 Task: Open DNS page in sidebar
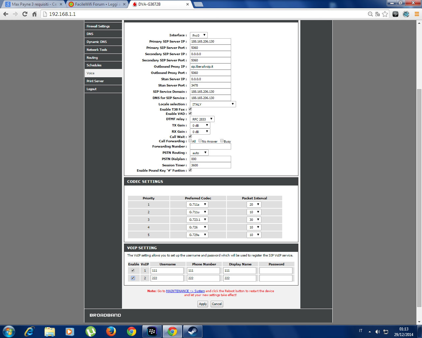pyautogui.click(x=103, y=34)
